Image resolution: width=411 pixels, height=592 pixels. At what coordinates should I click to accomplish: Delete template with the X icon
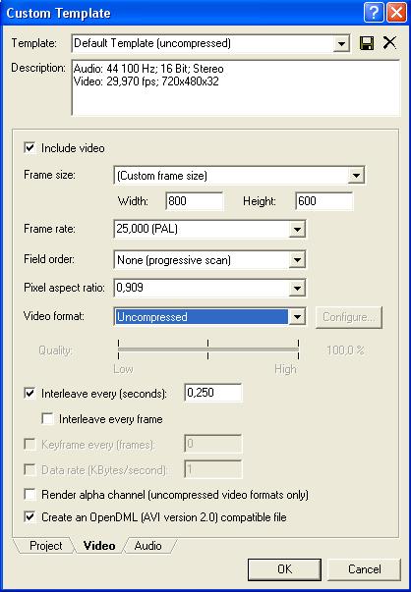click(389, 43)
